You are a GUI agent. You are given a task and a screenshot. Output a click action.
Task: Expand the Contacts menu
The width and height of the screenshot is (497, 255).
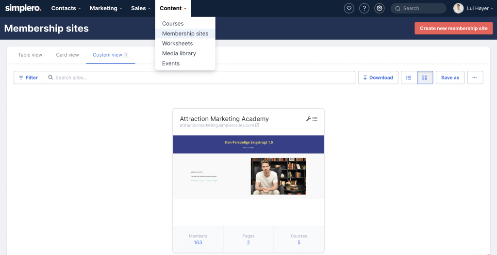coord(66,9)
